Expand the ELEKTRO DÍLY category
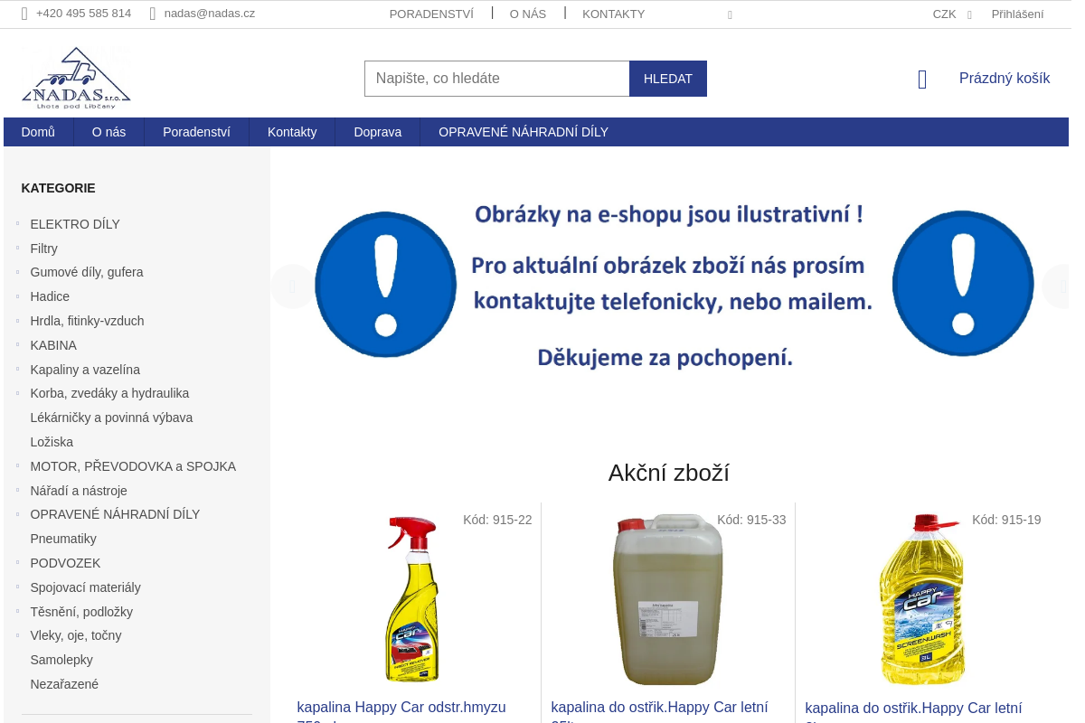This screenshot has height=723, width=1085. pos(17,224)
